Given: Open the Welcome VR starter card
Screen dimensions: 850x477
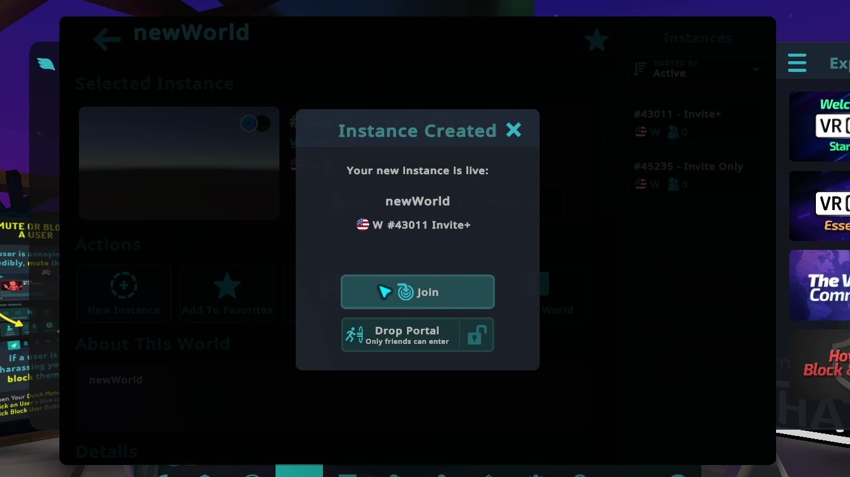Looking at the screenshot, I should click(820, 126).
